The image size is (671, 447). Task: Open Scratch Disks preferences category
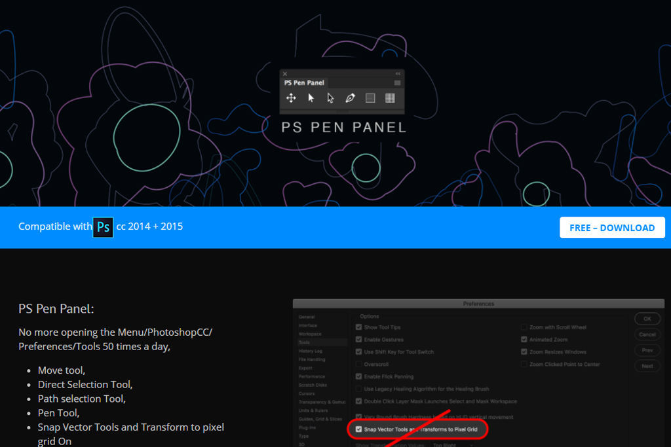313,385
